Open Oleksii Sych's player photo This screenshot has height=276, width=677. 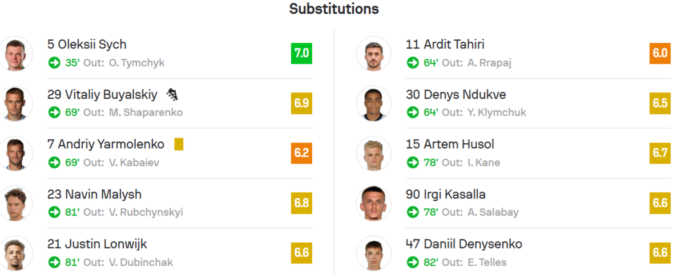(x=15, y=54)
